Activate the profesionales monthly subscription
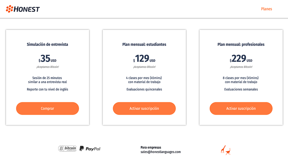The height and width of the screenshot is (164, 288). 241,108
